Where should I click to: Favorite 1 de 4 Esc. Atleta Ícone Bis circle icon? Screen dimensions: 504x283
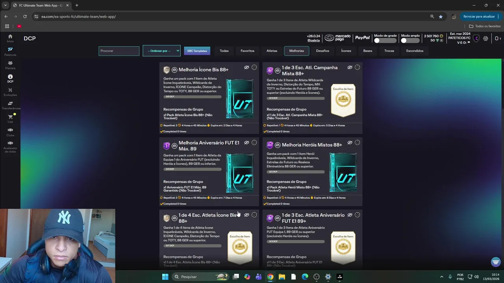[x=254, y=215]
